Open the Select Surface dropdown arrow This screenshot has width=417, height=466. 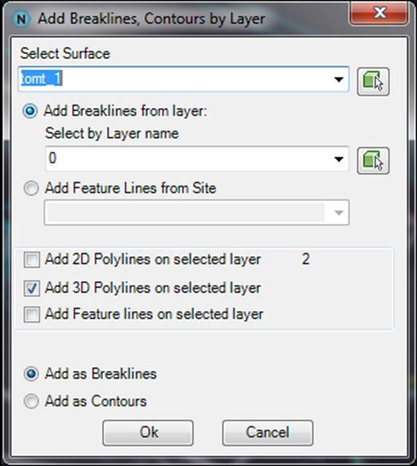click(339, 79)
